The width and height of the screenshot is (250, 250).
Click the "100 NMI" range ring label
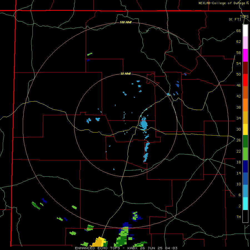tap(126, 22)
